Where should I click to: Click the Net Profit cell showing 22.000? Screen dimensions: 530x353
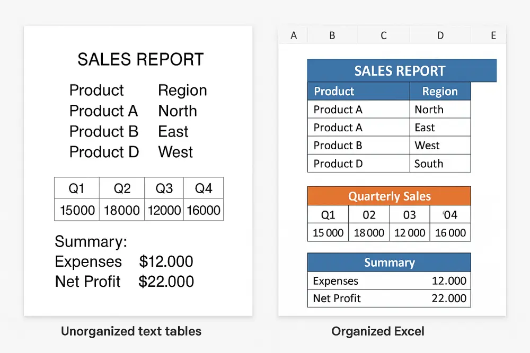pyautogui.click(x=389, y=298)
